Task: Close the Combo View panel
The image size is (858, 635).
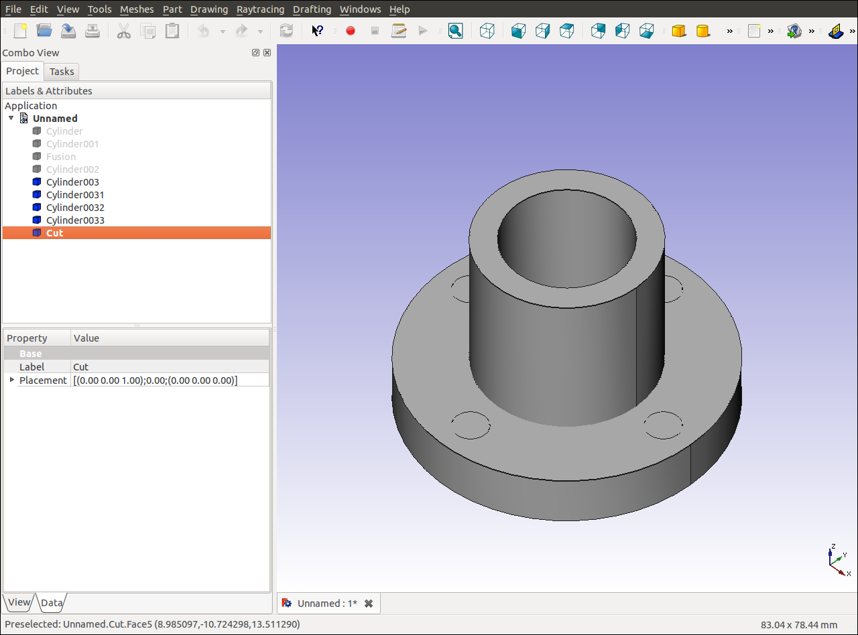Action: pos(267,53)
